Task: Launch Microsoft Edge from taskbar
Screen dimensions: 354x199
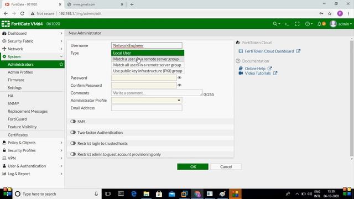Action: [x=134, y=194]
